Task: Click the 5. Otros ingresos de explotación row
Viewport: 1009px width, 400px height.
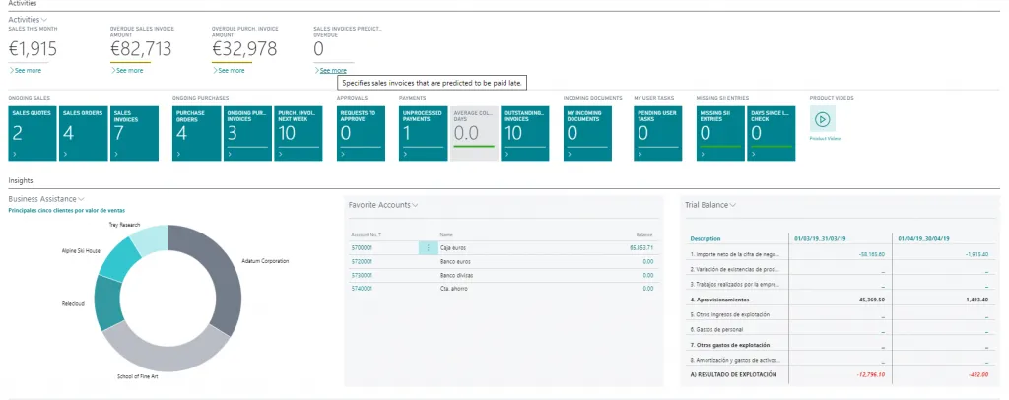Action: (x=730, y=315)
